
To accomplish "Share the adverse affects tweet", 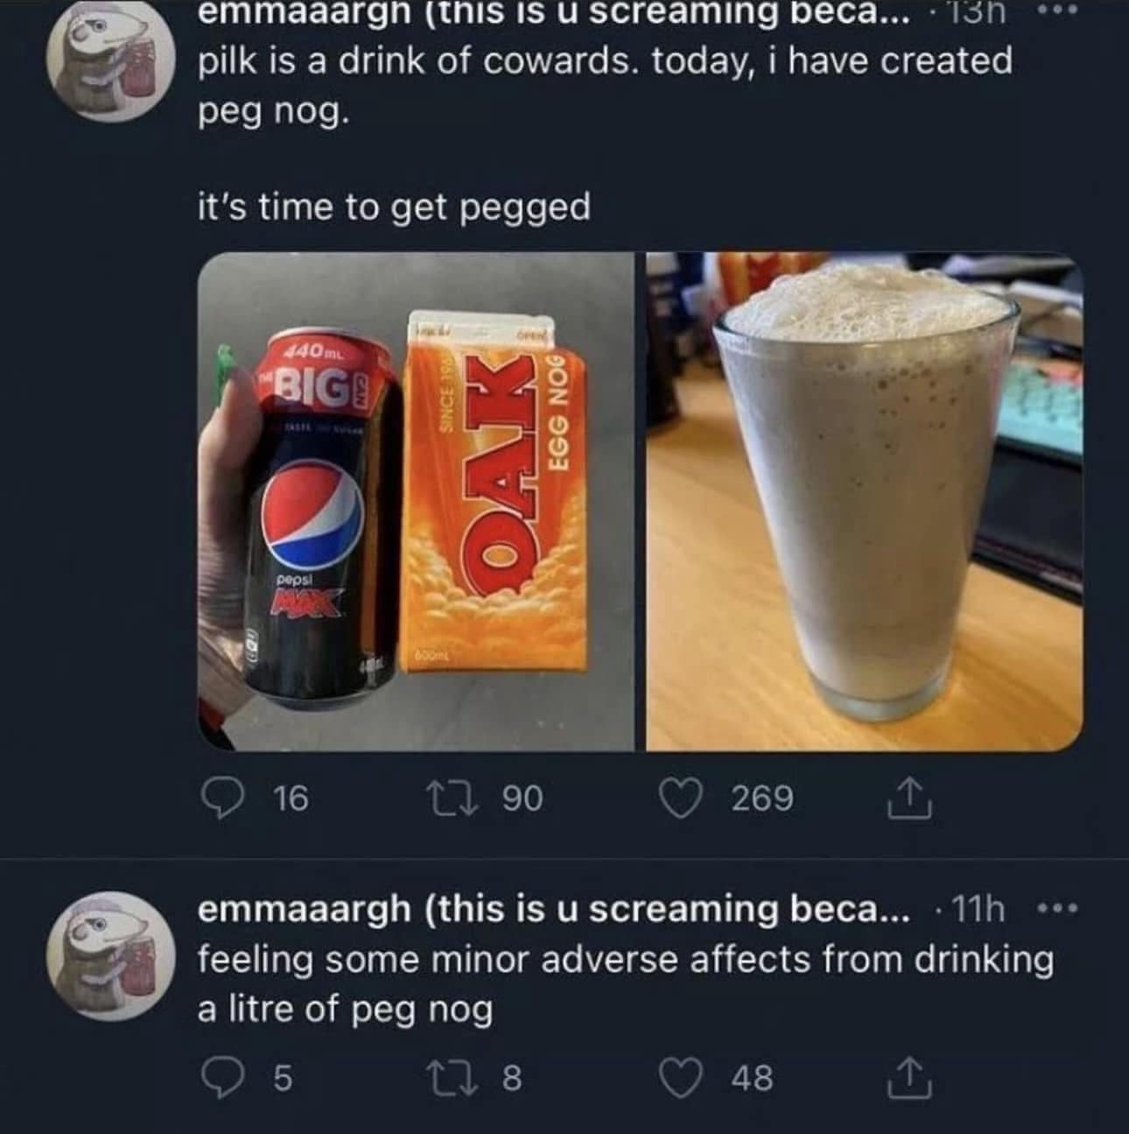I will click(912, 1077).
